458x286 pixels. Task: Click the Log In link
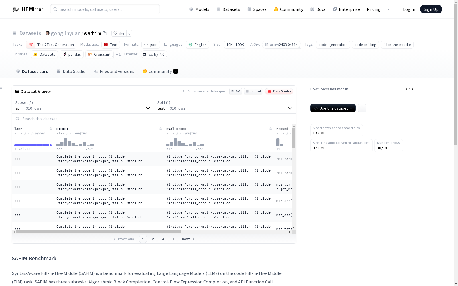pos(409,9)
